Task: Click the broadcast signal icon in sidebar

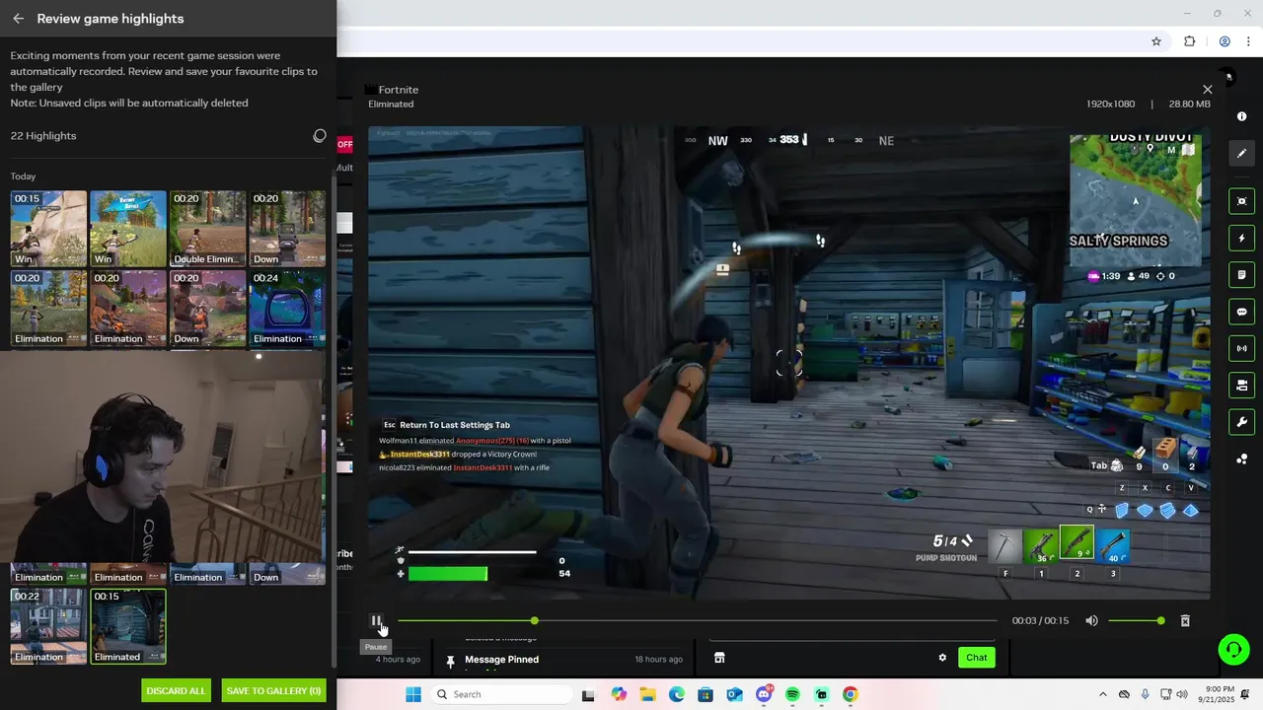Action: tap(1241, 348)
